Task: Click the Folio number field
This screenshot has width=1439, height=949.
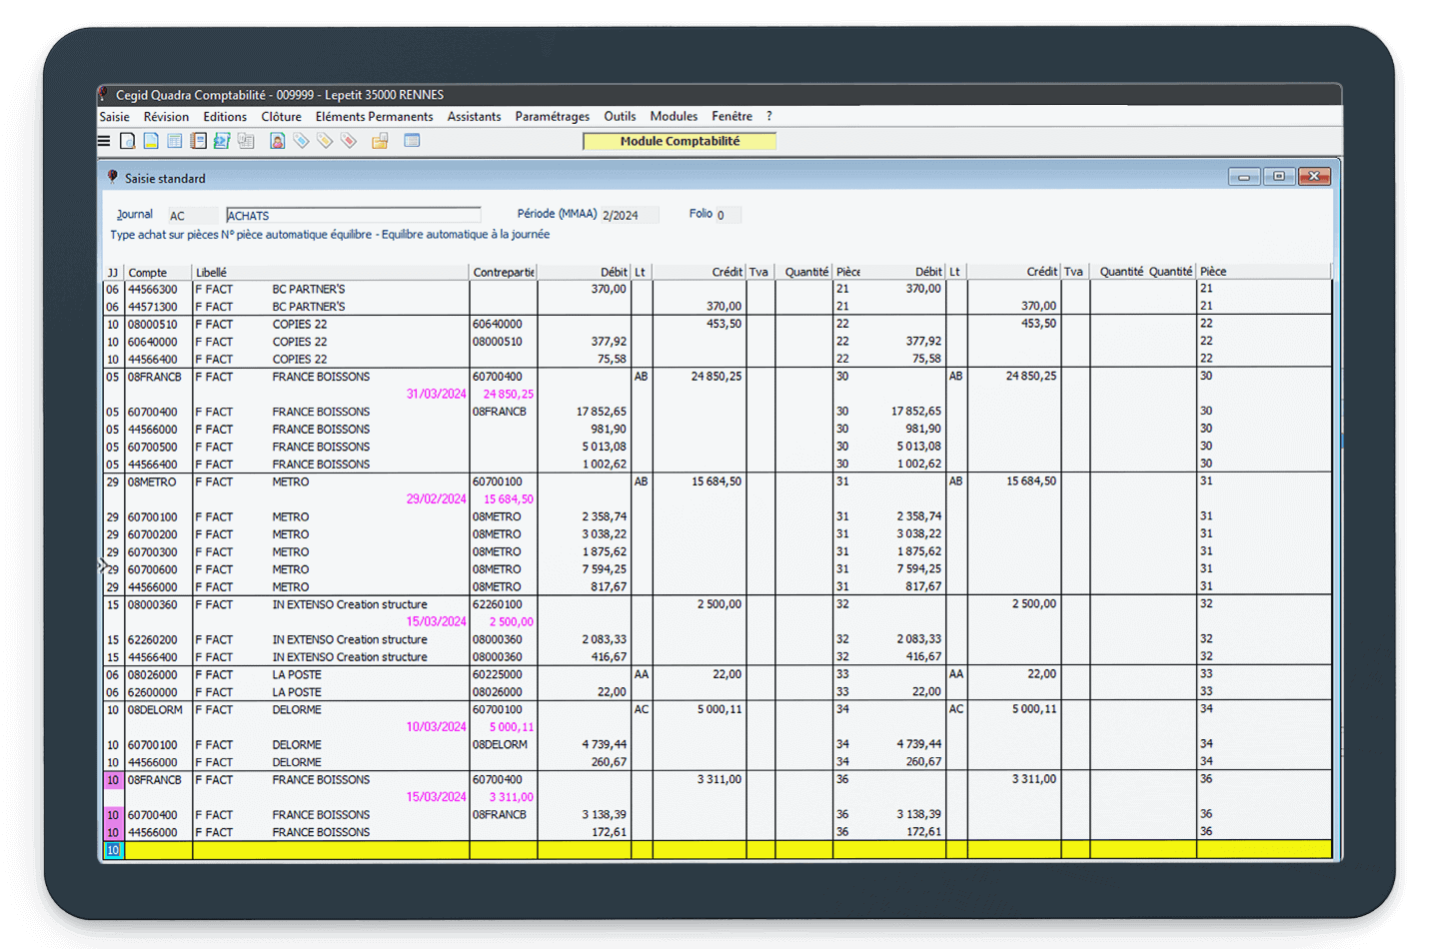Action: 727,215
